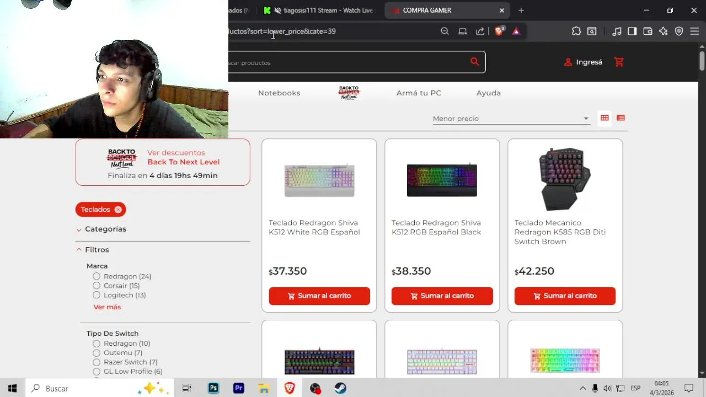
Task: Click the volume speaker tray icon
Action: 607,388
